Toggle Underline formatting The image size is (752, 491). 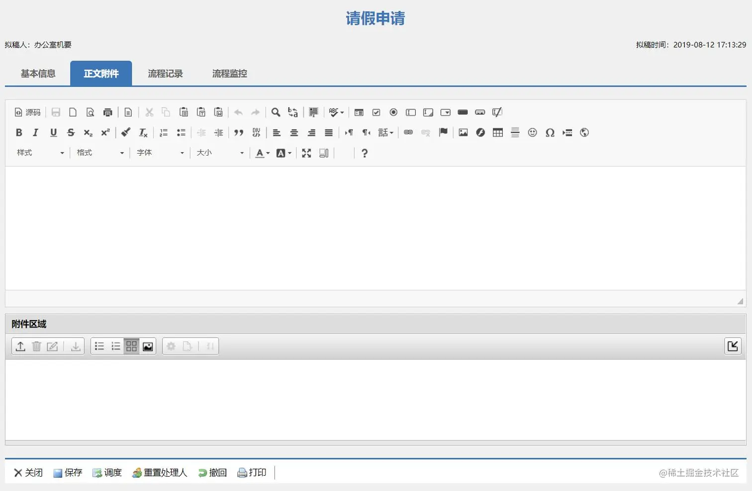tap(53, 133)
